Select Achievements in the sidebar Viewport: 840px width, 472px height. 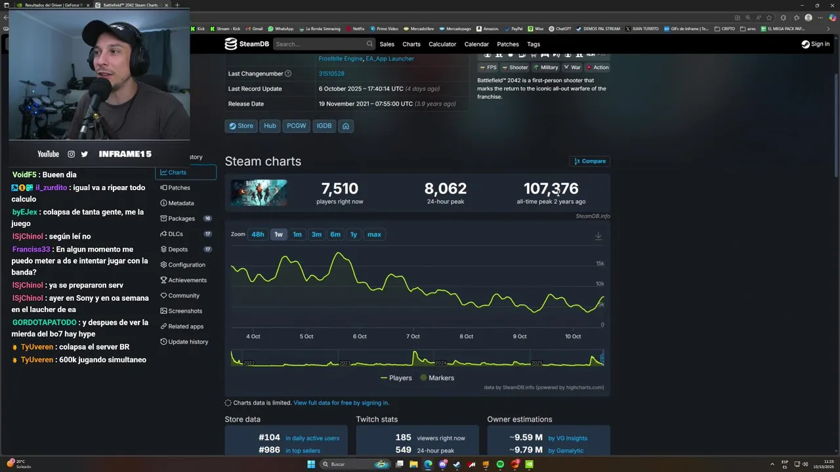tap(186, 280)
